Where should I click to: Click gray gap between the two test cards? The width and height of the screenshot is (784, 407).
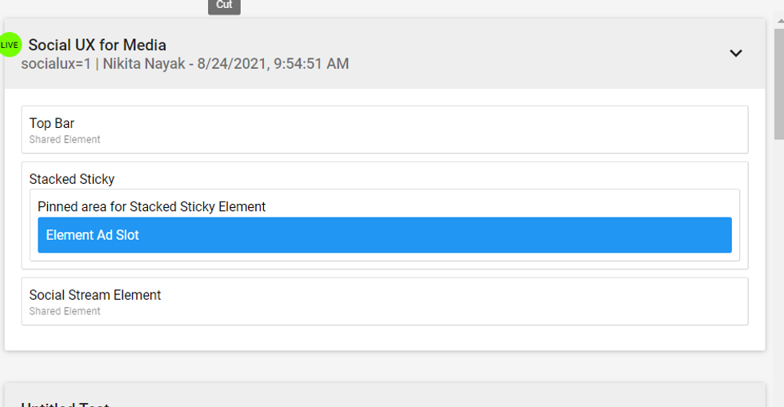coord(384,366)
